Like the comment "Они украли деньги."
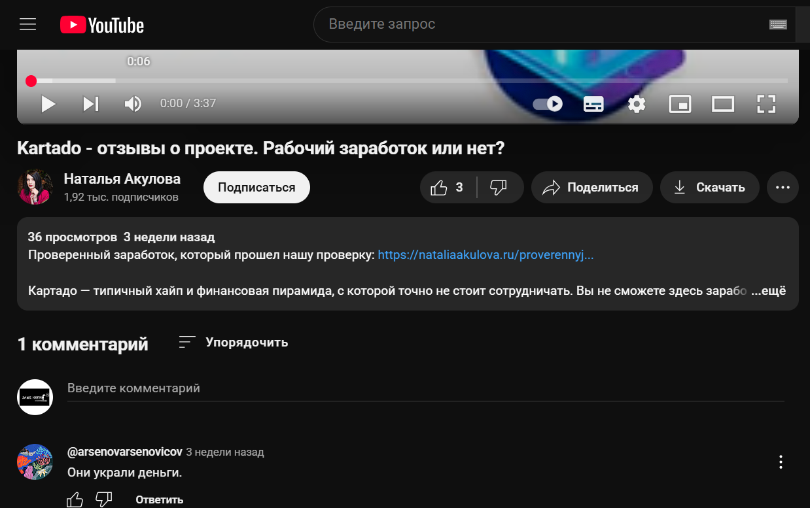The image size is (810, 508). (75, 500)
